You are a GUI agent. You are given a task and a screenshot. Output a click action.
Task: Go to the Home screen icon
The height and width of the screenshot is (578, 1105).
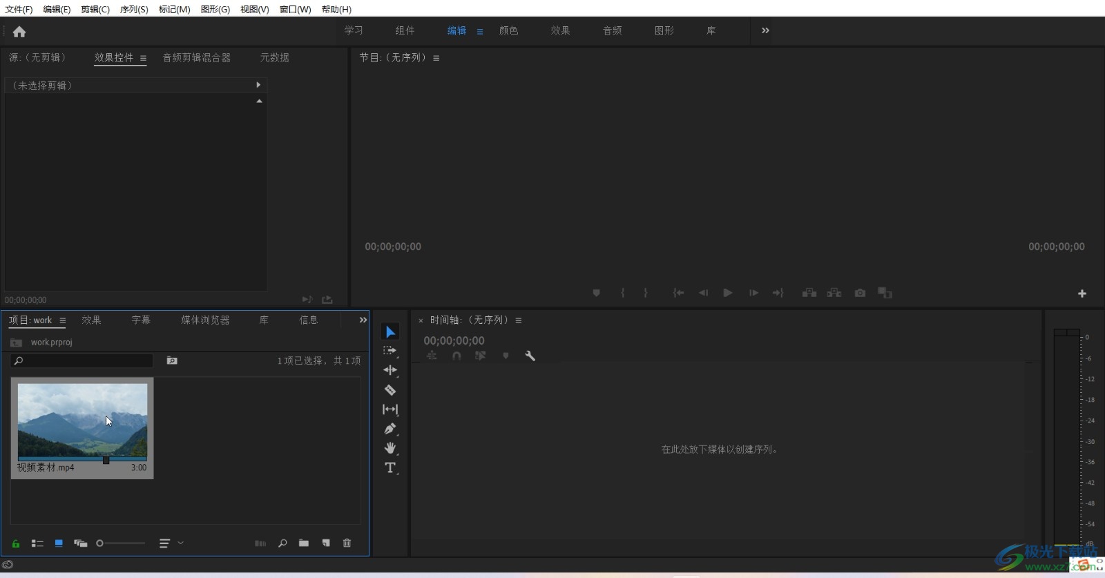pyautogui.click(x=19, y=32)
